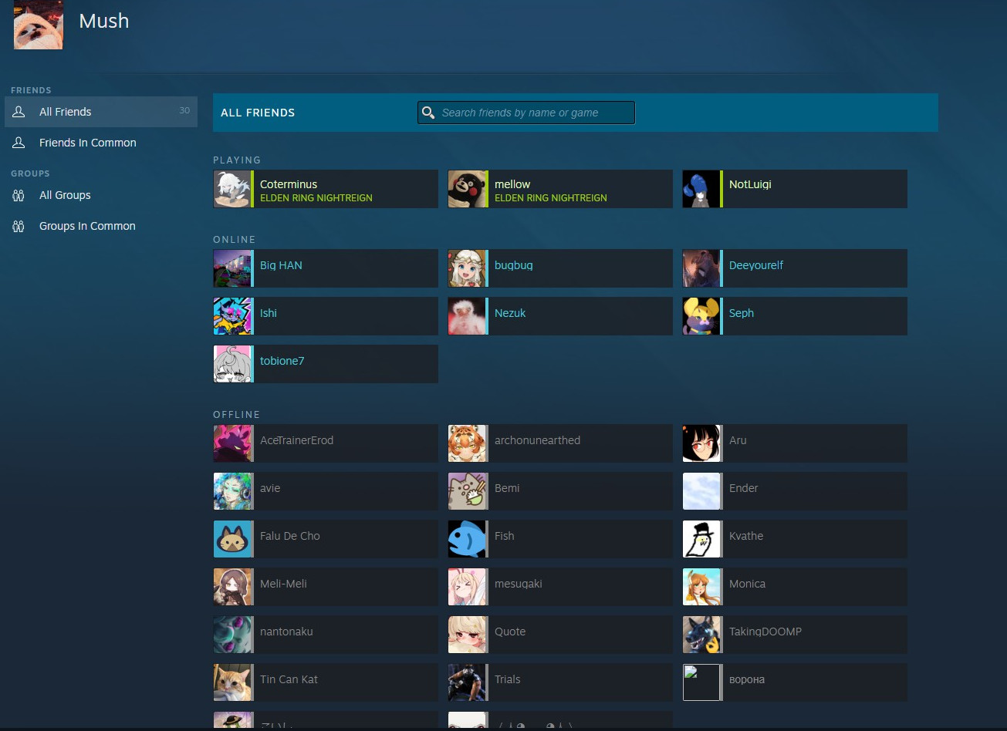Open Ishi's avatar
The image size is (1007, 731).
tap(232, 316)
